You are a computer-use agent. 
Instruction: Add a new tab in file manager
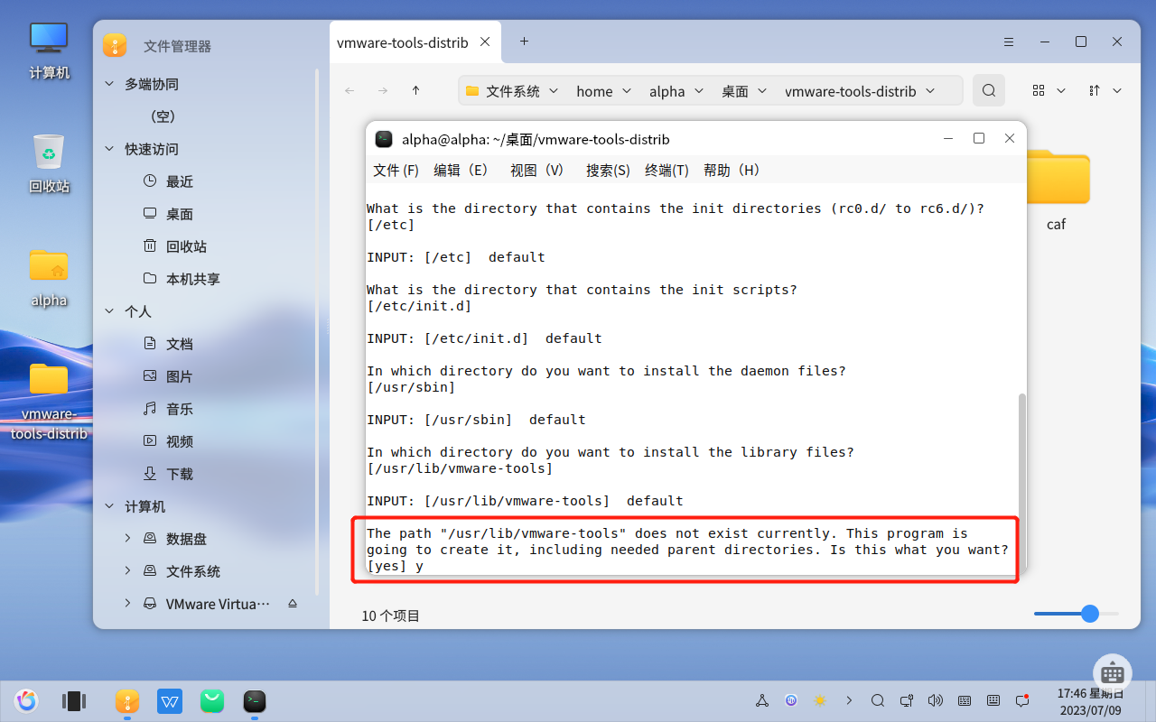point(524,42)
